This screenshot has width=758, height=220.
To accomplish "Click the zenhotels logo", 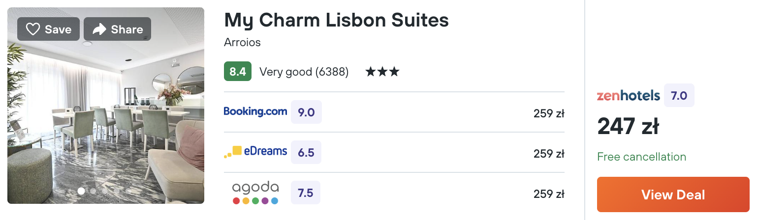I will pos(629,95).
